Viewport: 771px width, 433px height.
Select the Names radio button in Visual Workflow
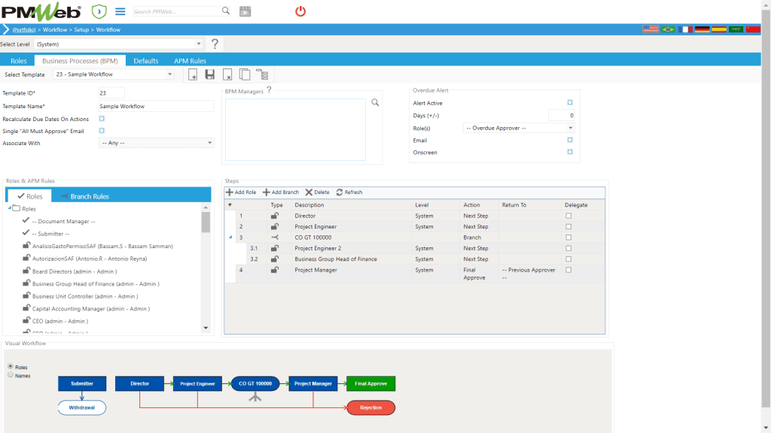pos(11,375)
